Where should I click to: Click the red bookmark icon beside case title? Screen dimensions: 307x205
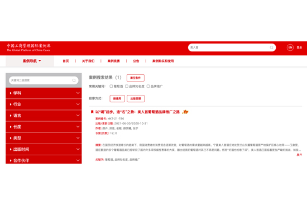pyautogui.click(x=92, y=112)
